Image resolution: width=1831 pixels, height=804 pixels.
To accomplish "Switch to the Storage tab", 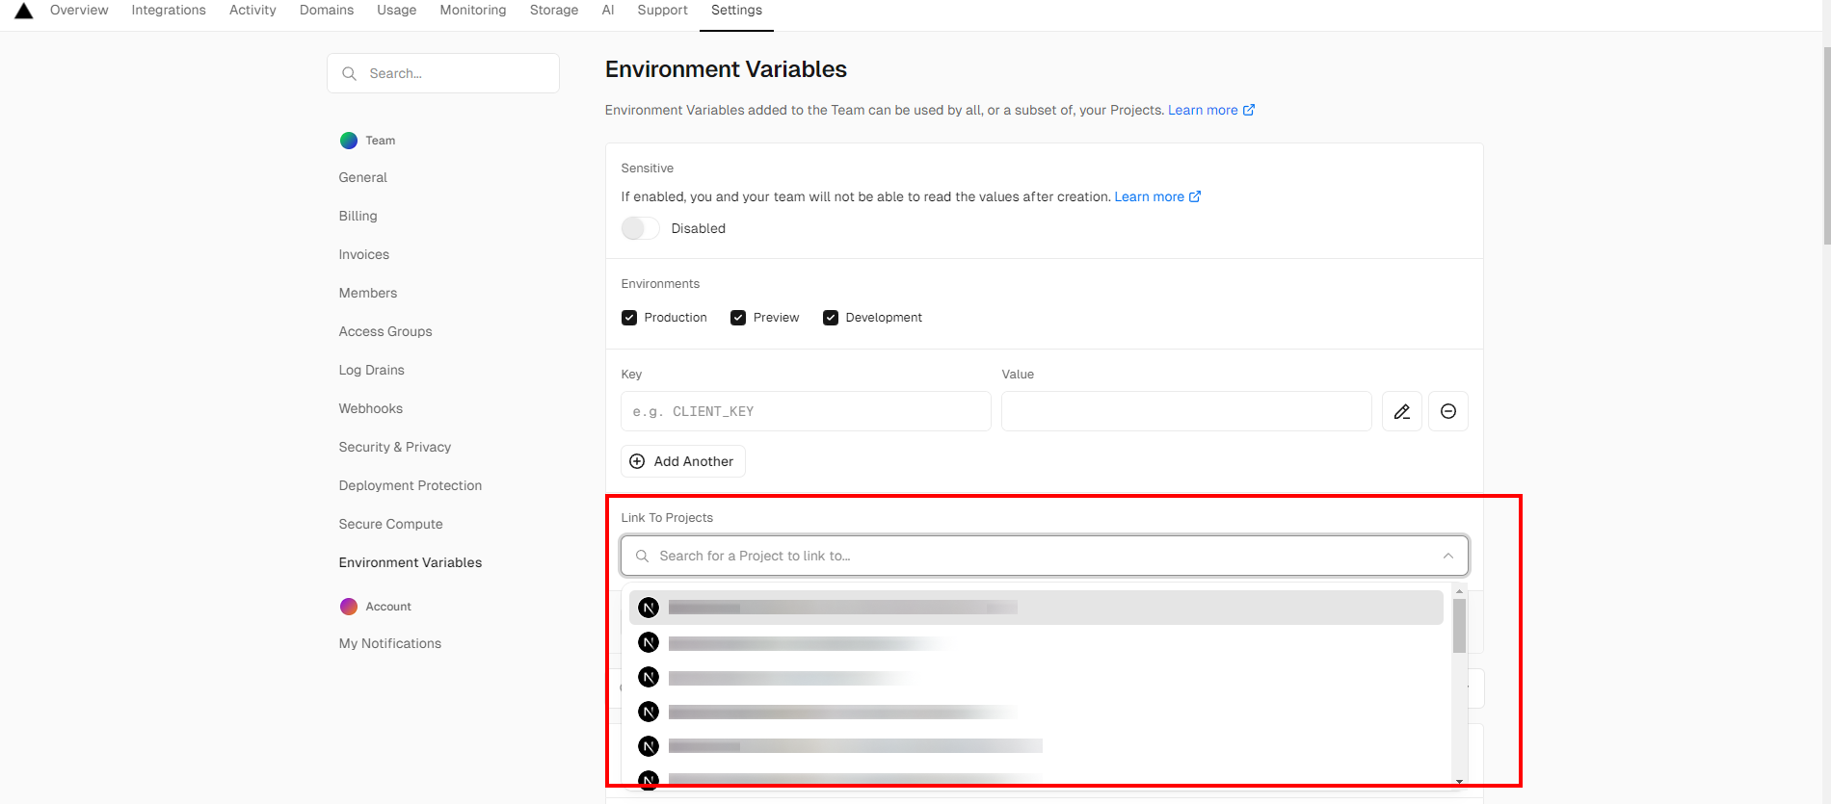I will 554,10.
